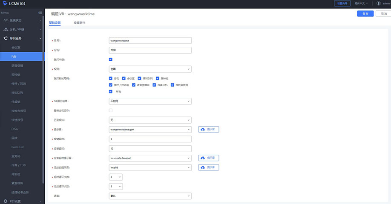Open the 权限 dropdown showing 全国
This screenshot has width=391, height=204.
click(150, 69)
